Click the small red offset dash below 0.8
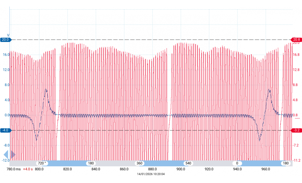 click(297, 118)
